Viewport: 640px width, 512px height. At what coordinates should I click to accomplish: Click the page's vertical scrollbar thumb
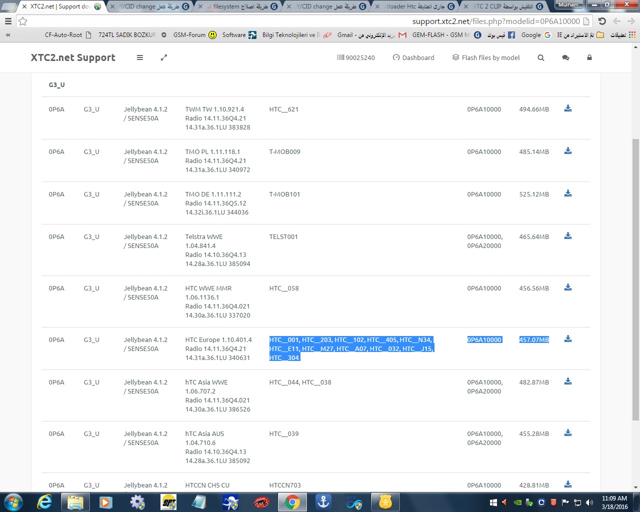click(635, 279)
